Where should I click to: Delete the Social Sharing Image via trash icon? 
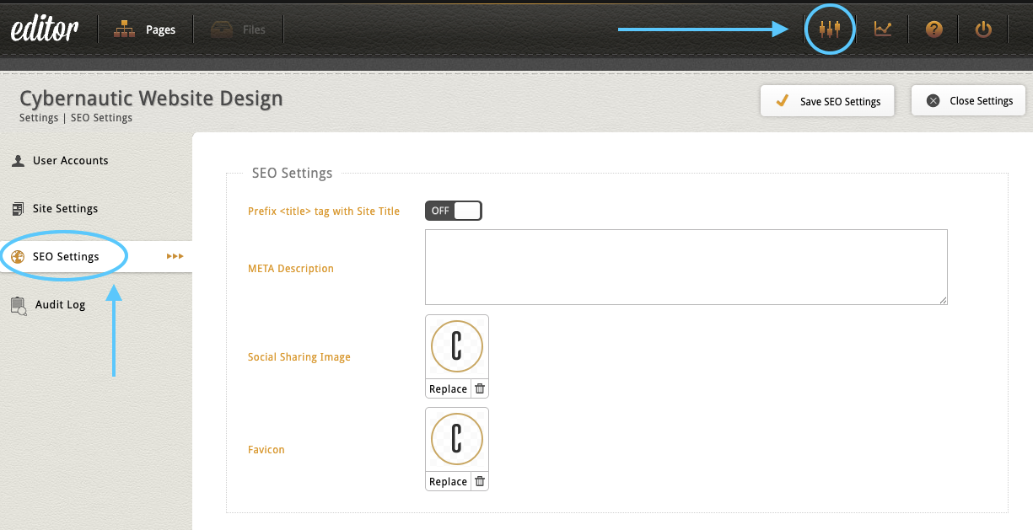[480, 388]
